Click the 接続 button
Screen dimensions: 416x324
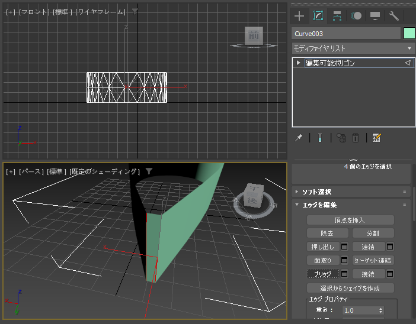[x=369, y=274]
